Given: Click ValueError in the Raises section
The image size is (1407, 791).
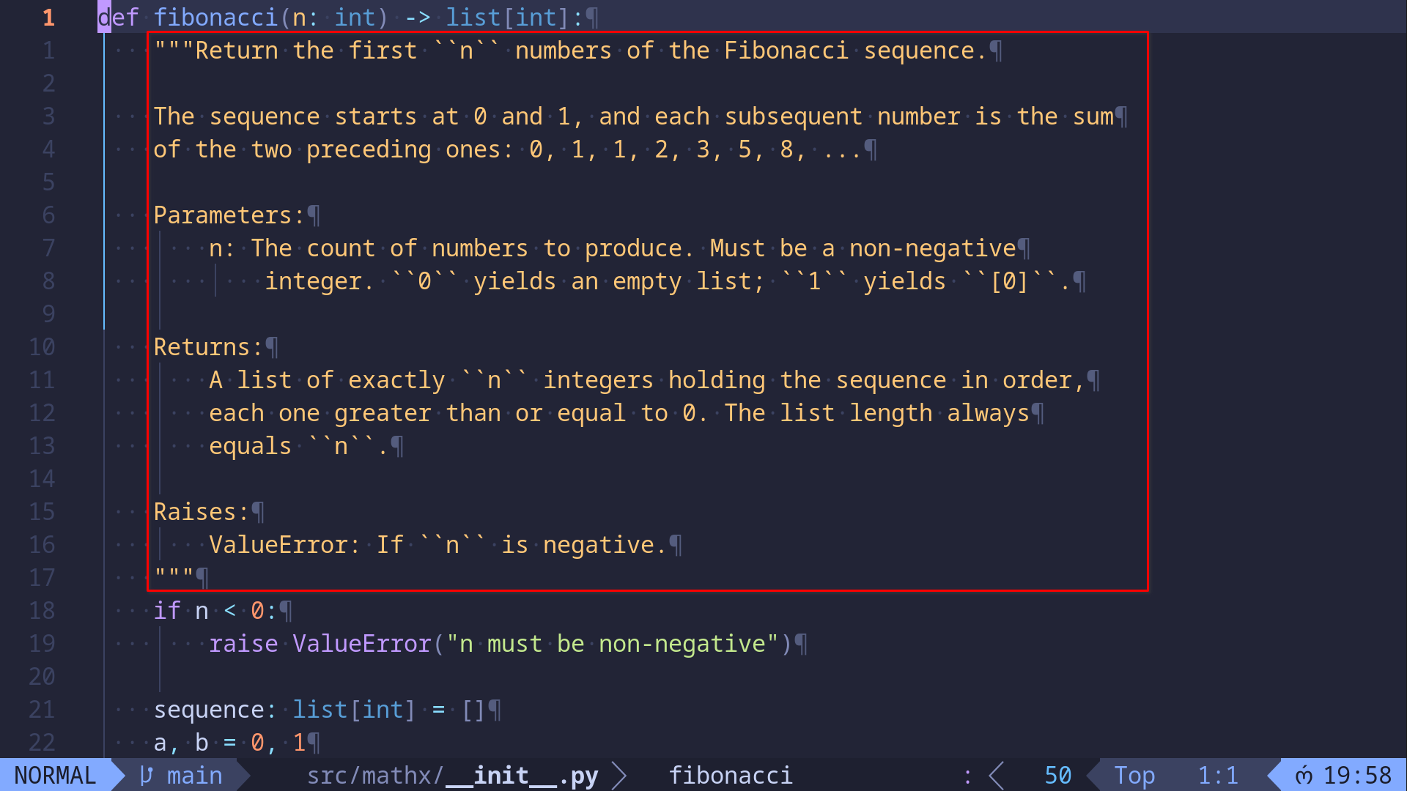Looking at the screenshot, I should [x=278, y=544].
